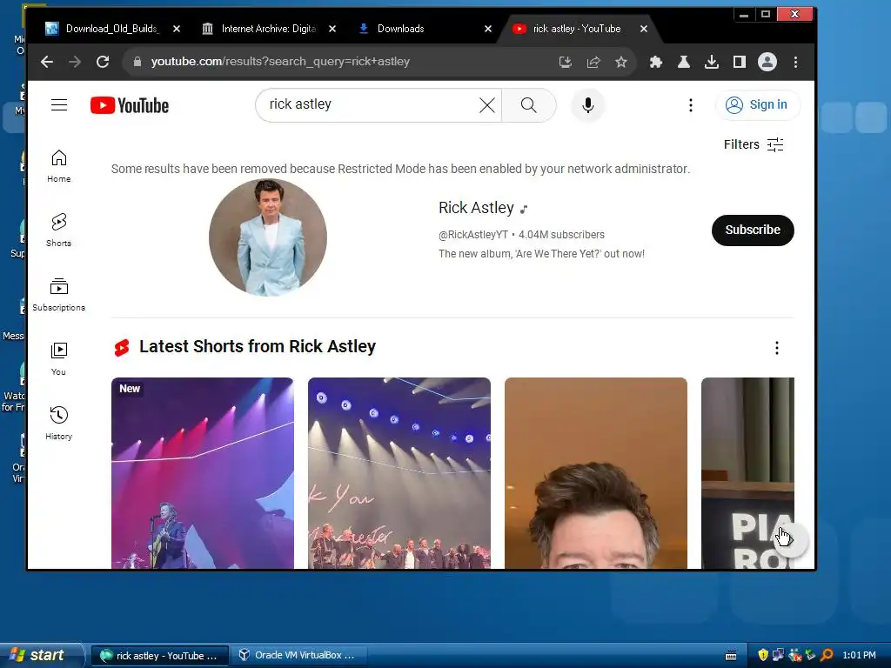This screenshot has height=668, width=891.
Task: Select the rick astley - YouTube tab
Action: 576,29
